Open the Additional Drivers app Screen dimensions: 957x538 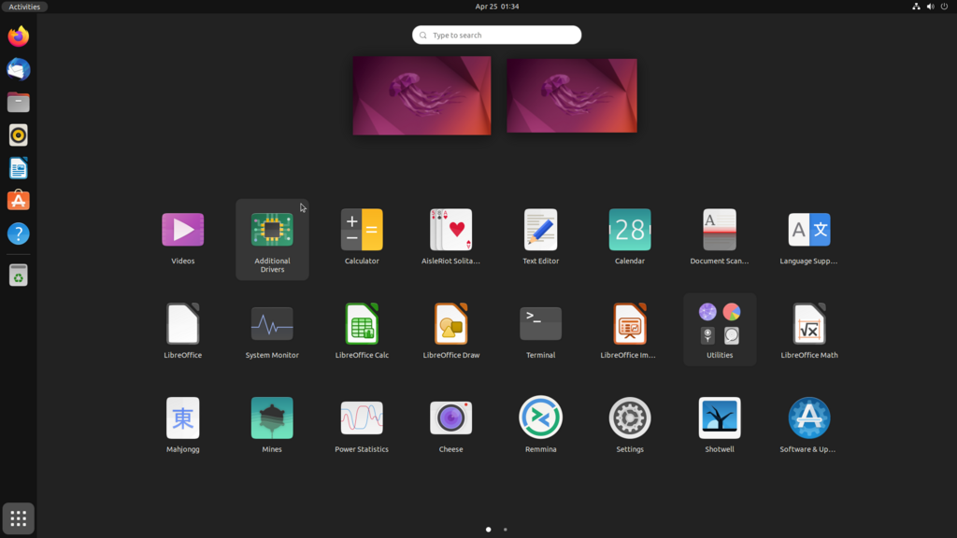pyautogui.click(x=272, y=239)
